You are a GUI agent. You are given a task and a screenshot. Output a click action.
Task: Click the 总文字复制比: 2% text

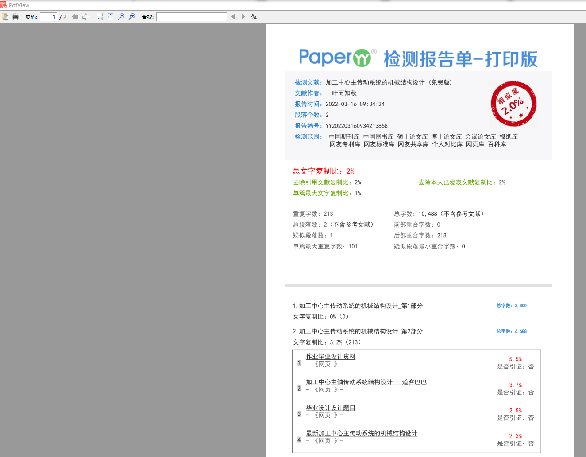pos(324,171)
